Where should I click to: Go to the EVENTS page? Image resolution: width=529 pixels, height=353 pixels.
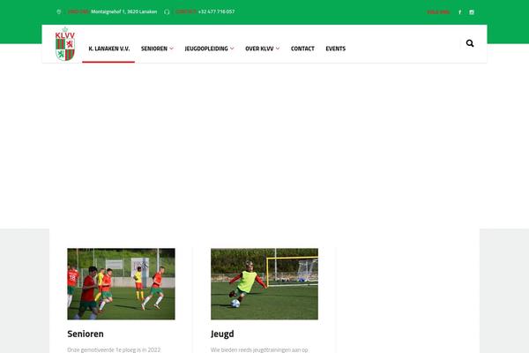[x=336, y=49]
